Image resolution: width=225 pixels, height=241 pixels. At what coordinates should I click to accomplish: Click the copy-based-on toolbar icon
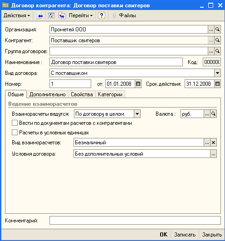[62, 15]
